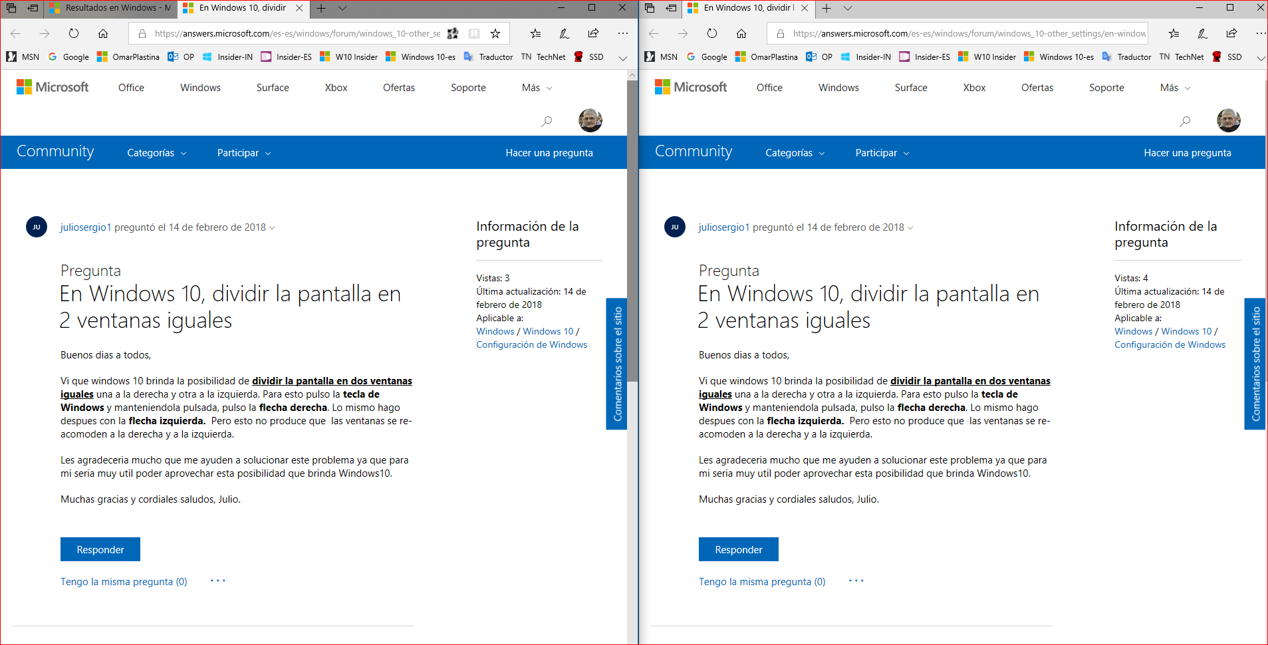
Task: Open Office menu on left page
Action: pyautogui.click(x=131, y=88)
